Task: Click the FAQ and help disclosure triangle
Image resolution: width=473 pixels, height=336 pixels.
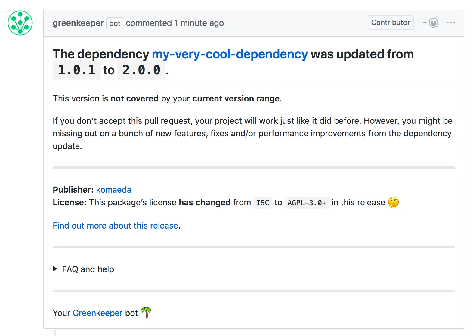Action: click(x=55, y=269)
